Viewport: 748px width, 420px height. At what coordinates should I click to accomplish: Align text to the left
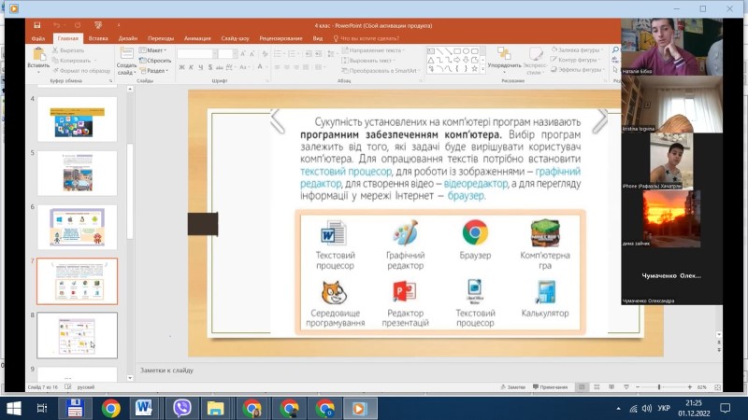(277, 67)
